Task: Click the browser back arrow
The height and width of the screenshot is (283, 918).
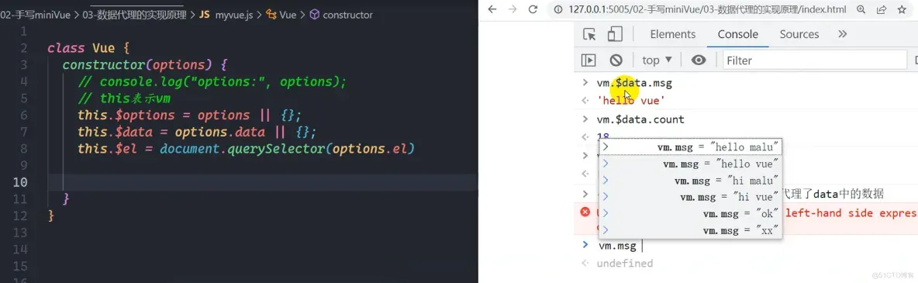Action: 492,9
